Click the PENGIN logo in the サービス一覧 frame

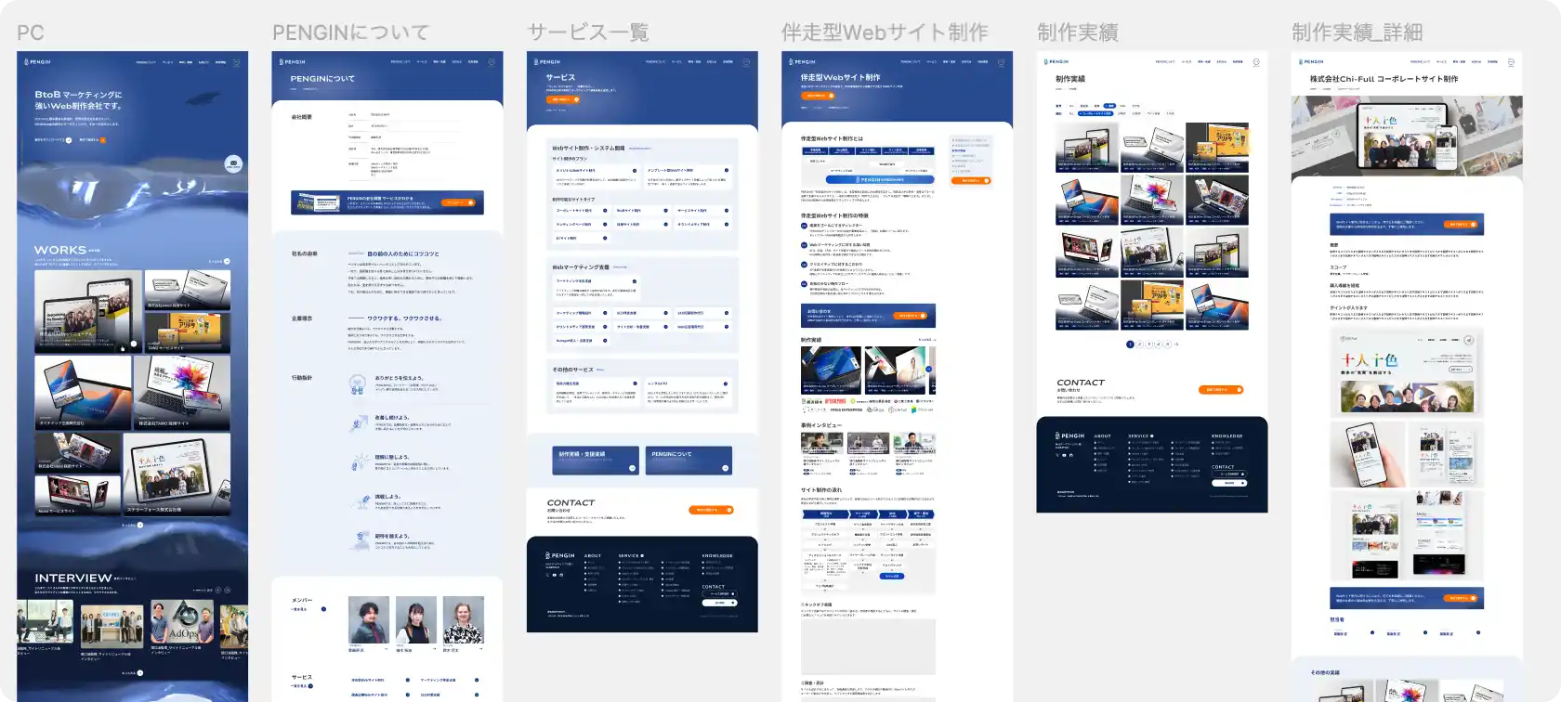point(549,62)
